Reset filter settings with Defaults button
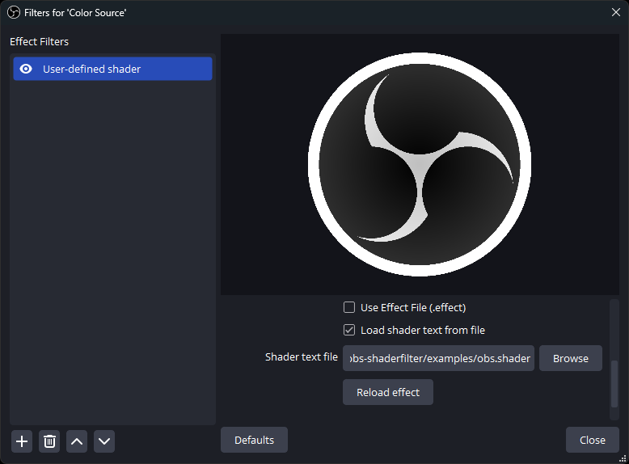629x464 pixels. (x=254, y=440)
